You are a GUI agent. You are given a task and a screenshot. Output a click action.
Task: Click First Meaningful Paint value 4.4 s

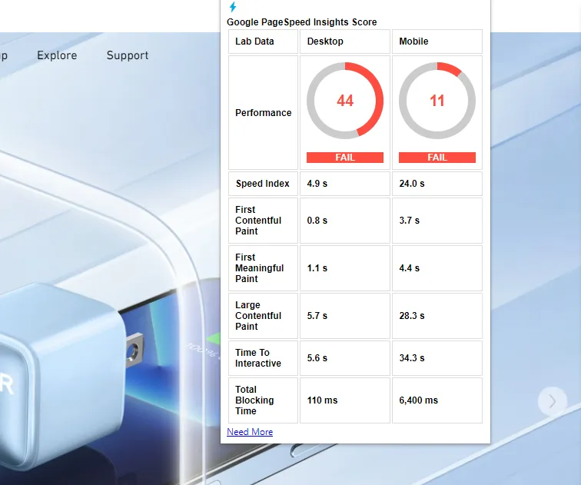pos(410,268)
